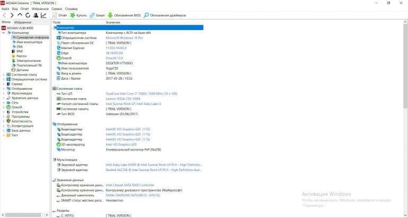Open the Отчёт menu in the menu bar
408x218 pixels.
coord(25,8)
